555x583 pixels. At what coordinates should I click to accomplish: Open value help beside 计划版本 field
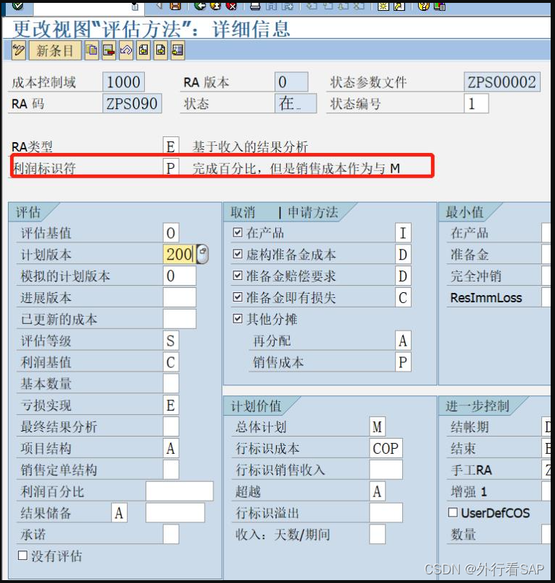[202, 254]
